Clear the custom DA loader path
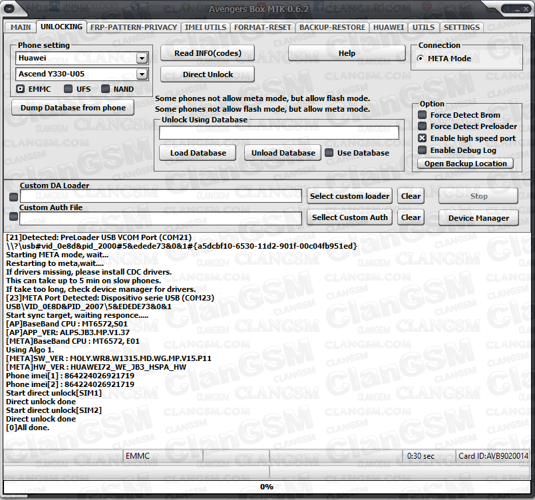 pyautogui.click(x=411, y=196)
